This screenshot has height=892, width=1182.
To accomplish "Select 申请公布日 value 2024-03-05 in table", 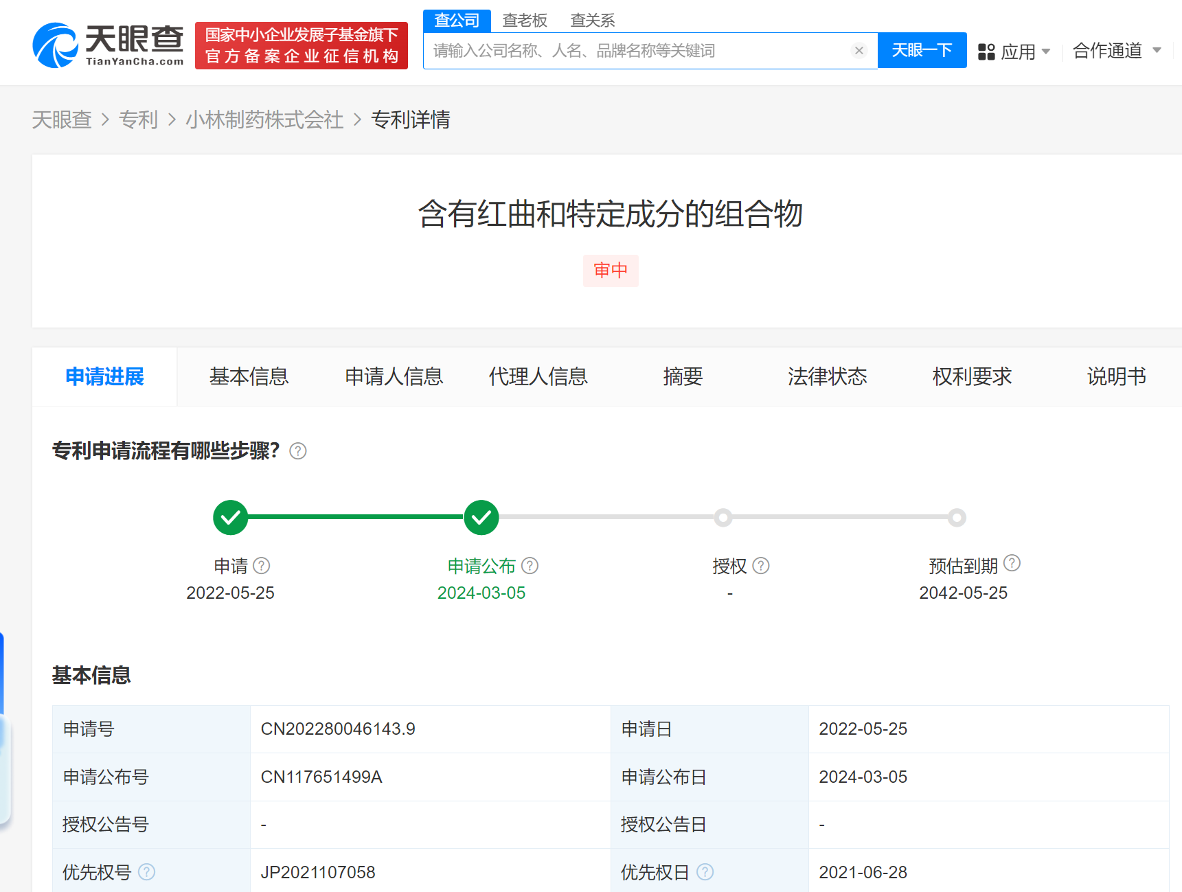I will 863,777.
